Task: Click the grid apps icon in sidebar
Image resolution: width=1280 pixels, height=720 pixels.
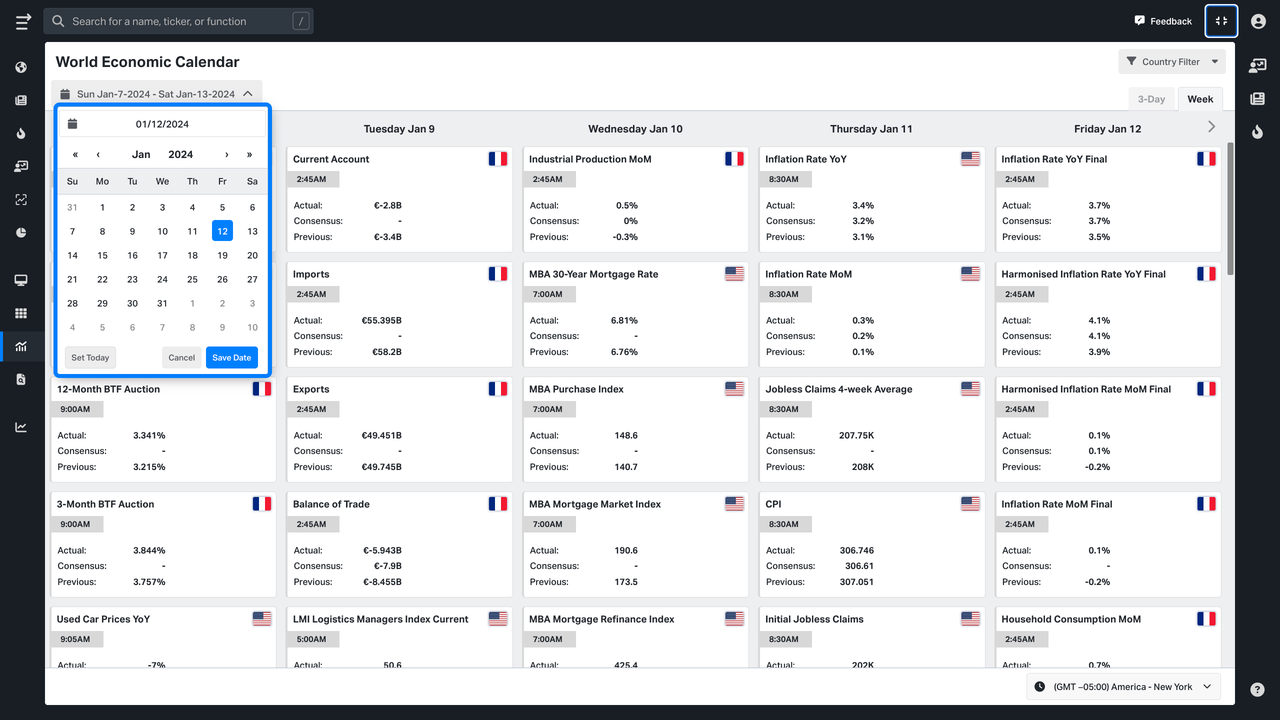Action: point(21,313)
